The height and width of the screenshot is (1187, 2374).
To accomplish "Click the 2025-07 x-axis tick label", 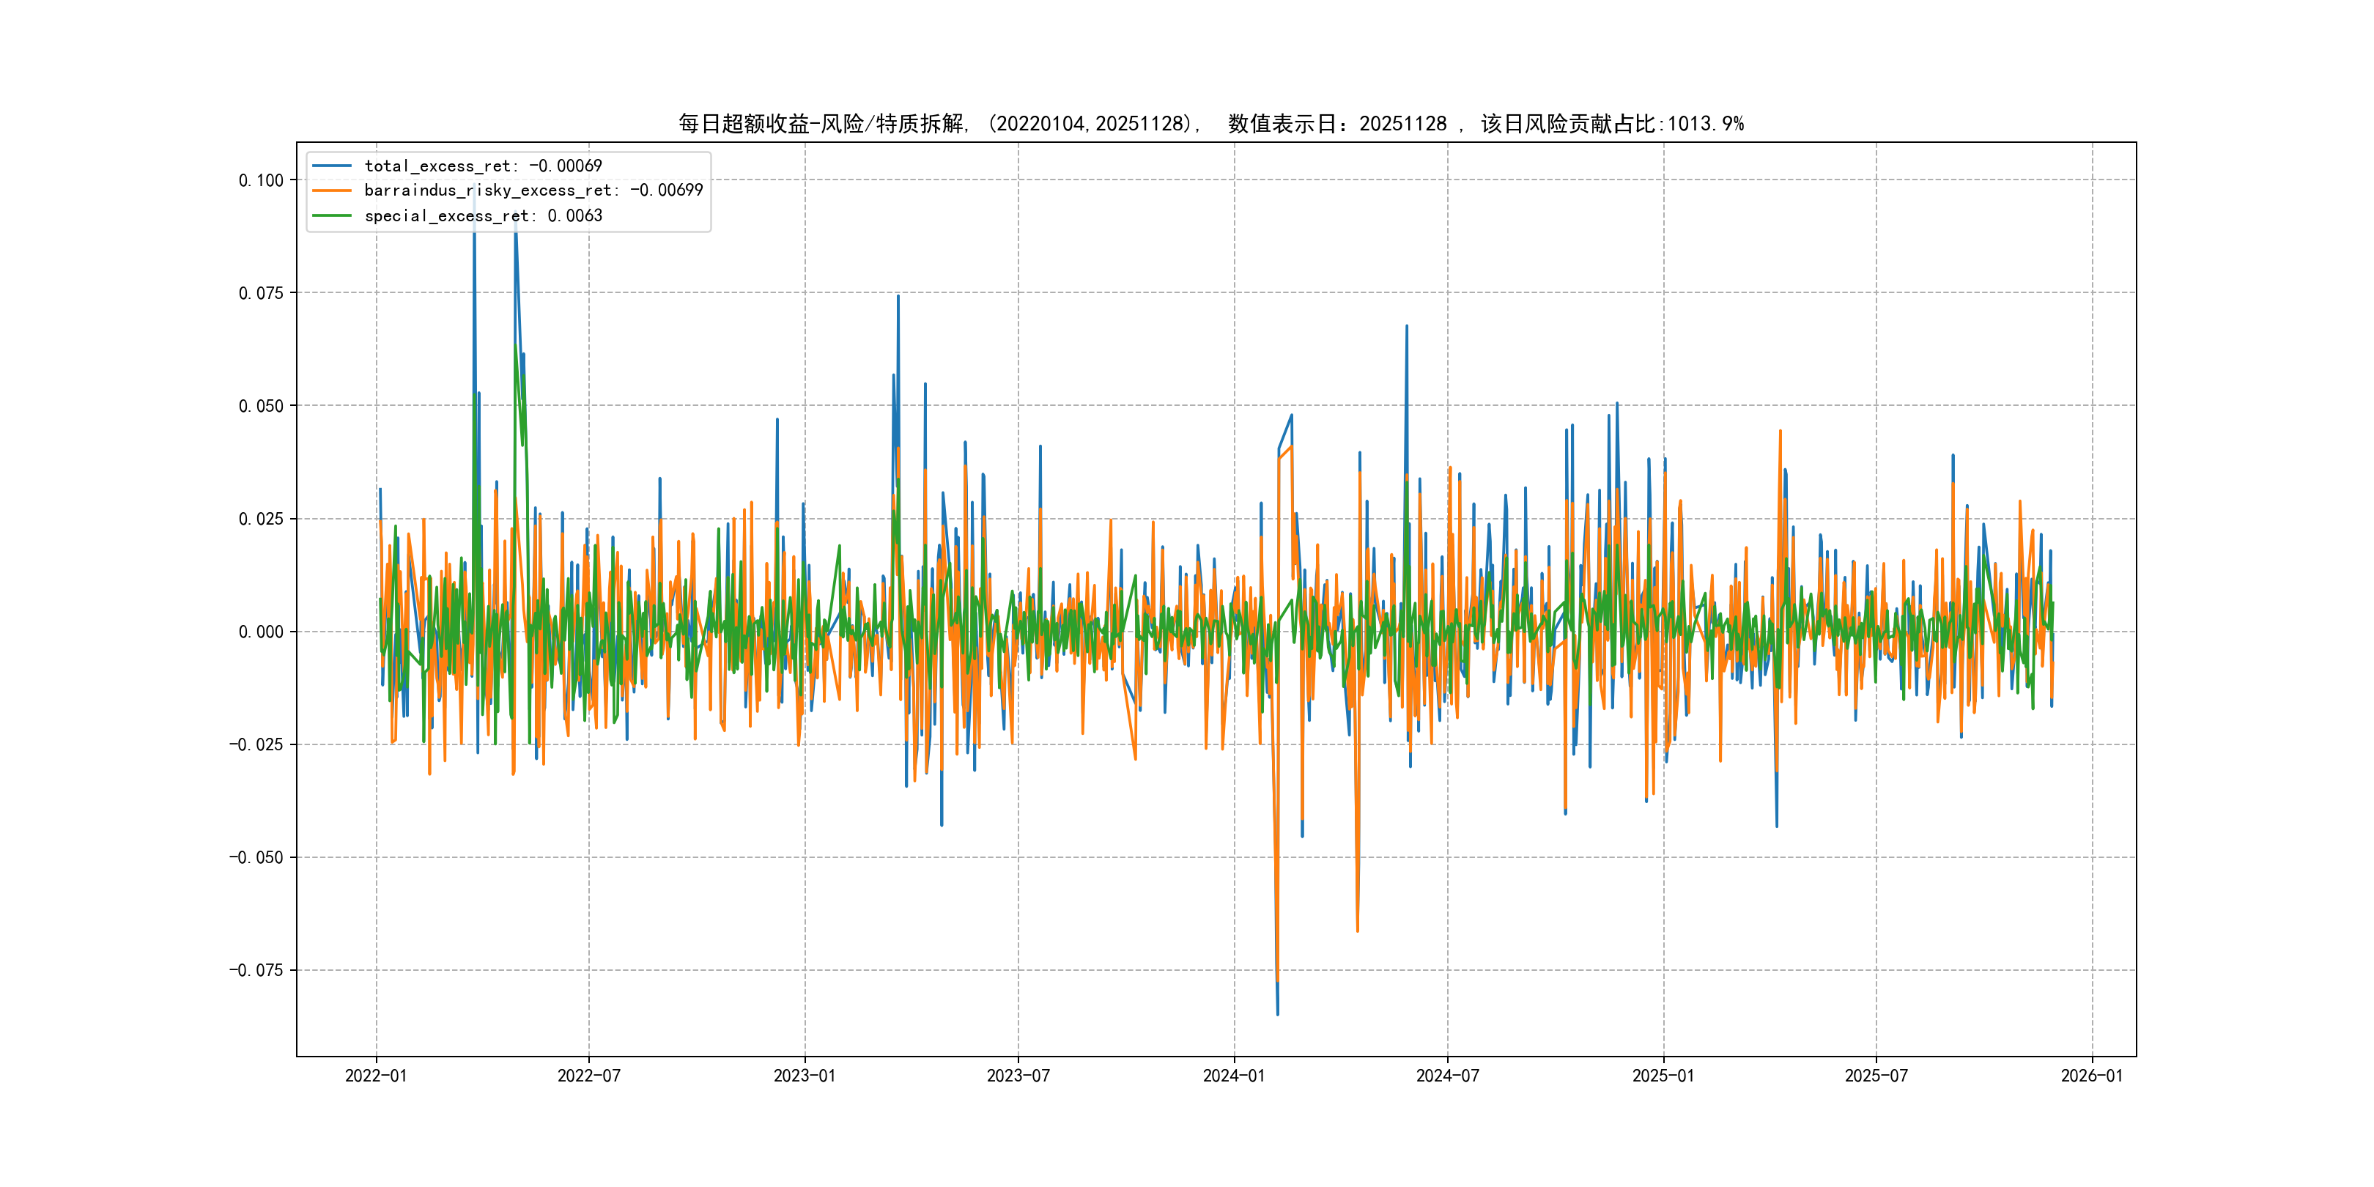I will click(1876, 1076).
